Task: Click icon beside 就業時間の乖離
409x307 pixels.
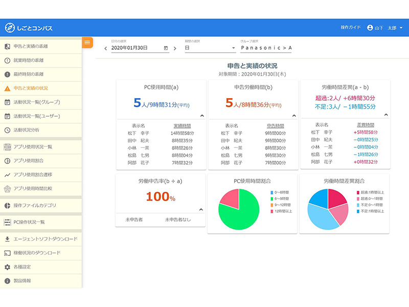Action: [7, 60]
